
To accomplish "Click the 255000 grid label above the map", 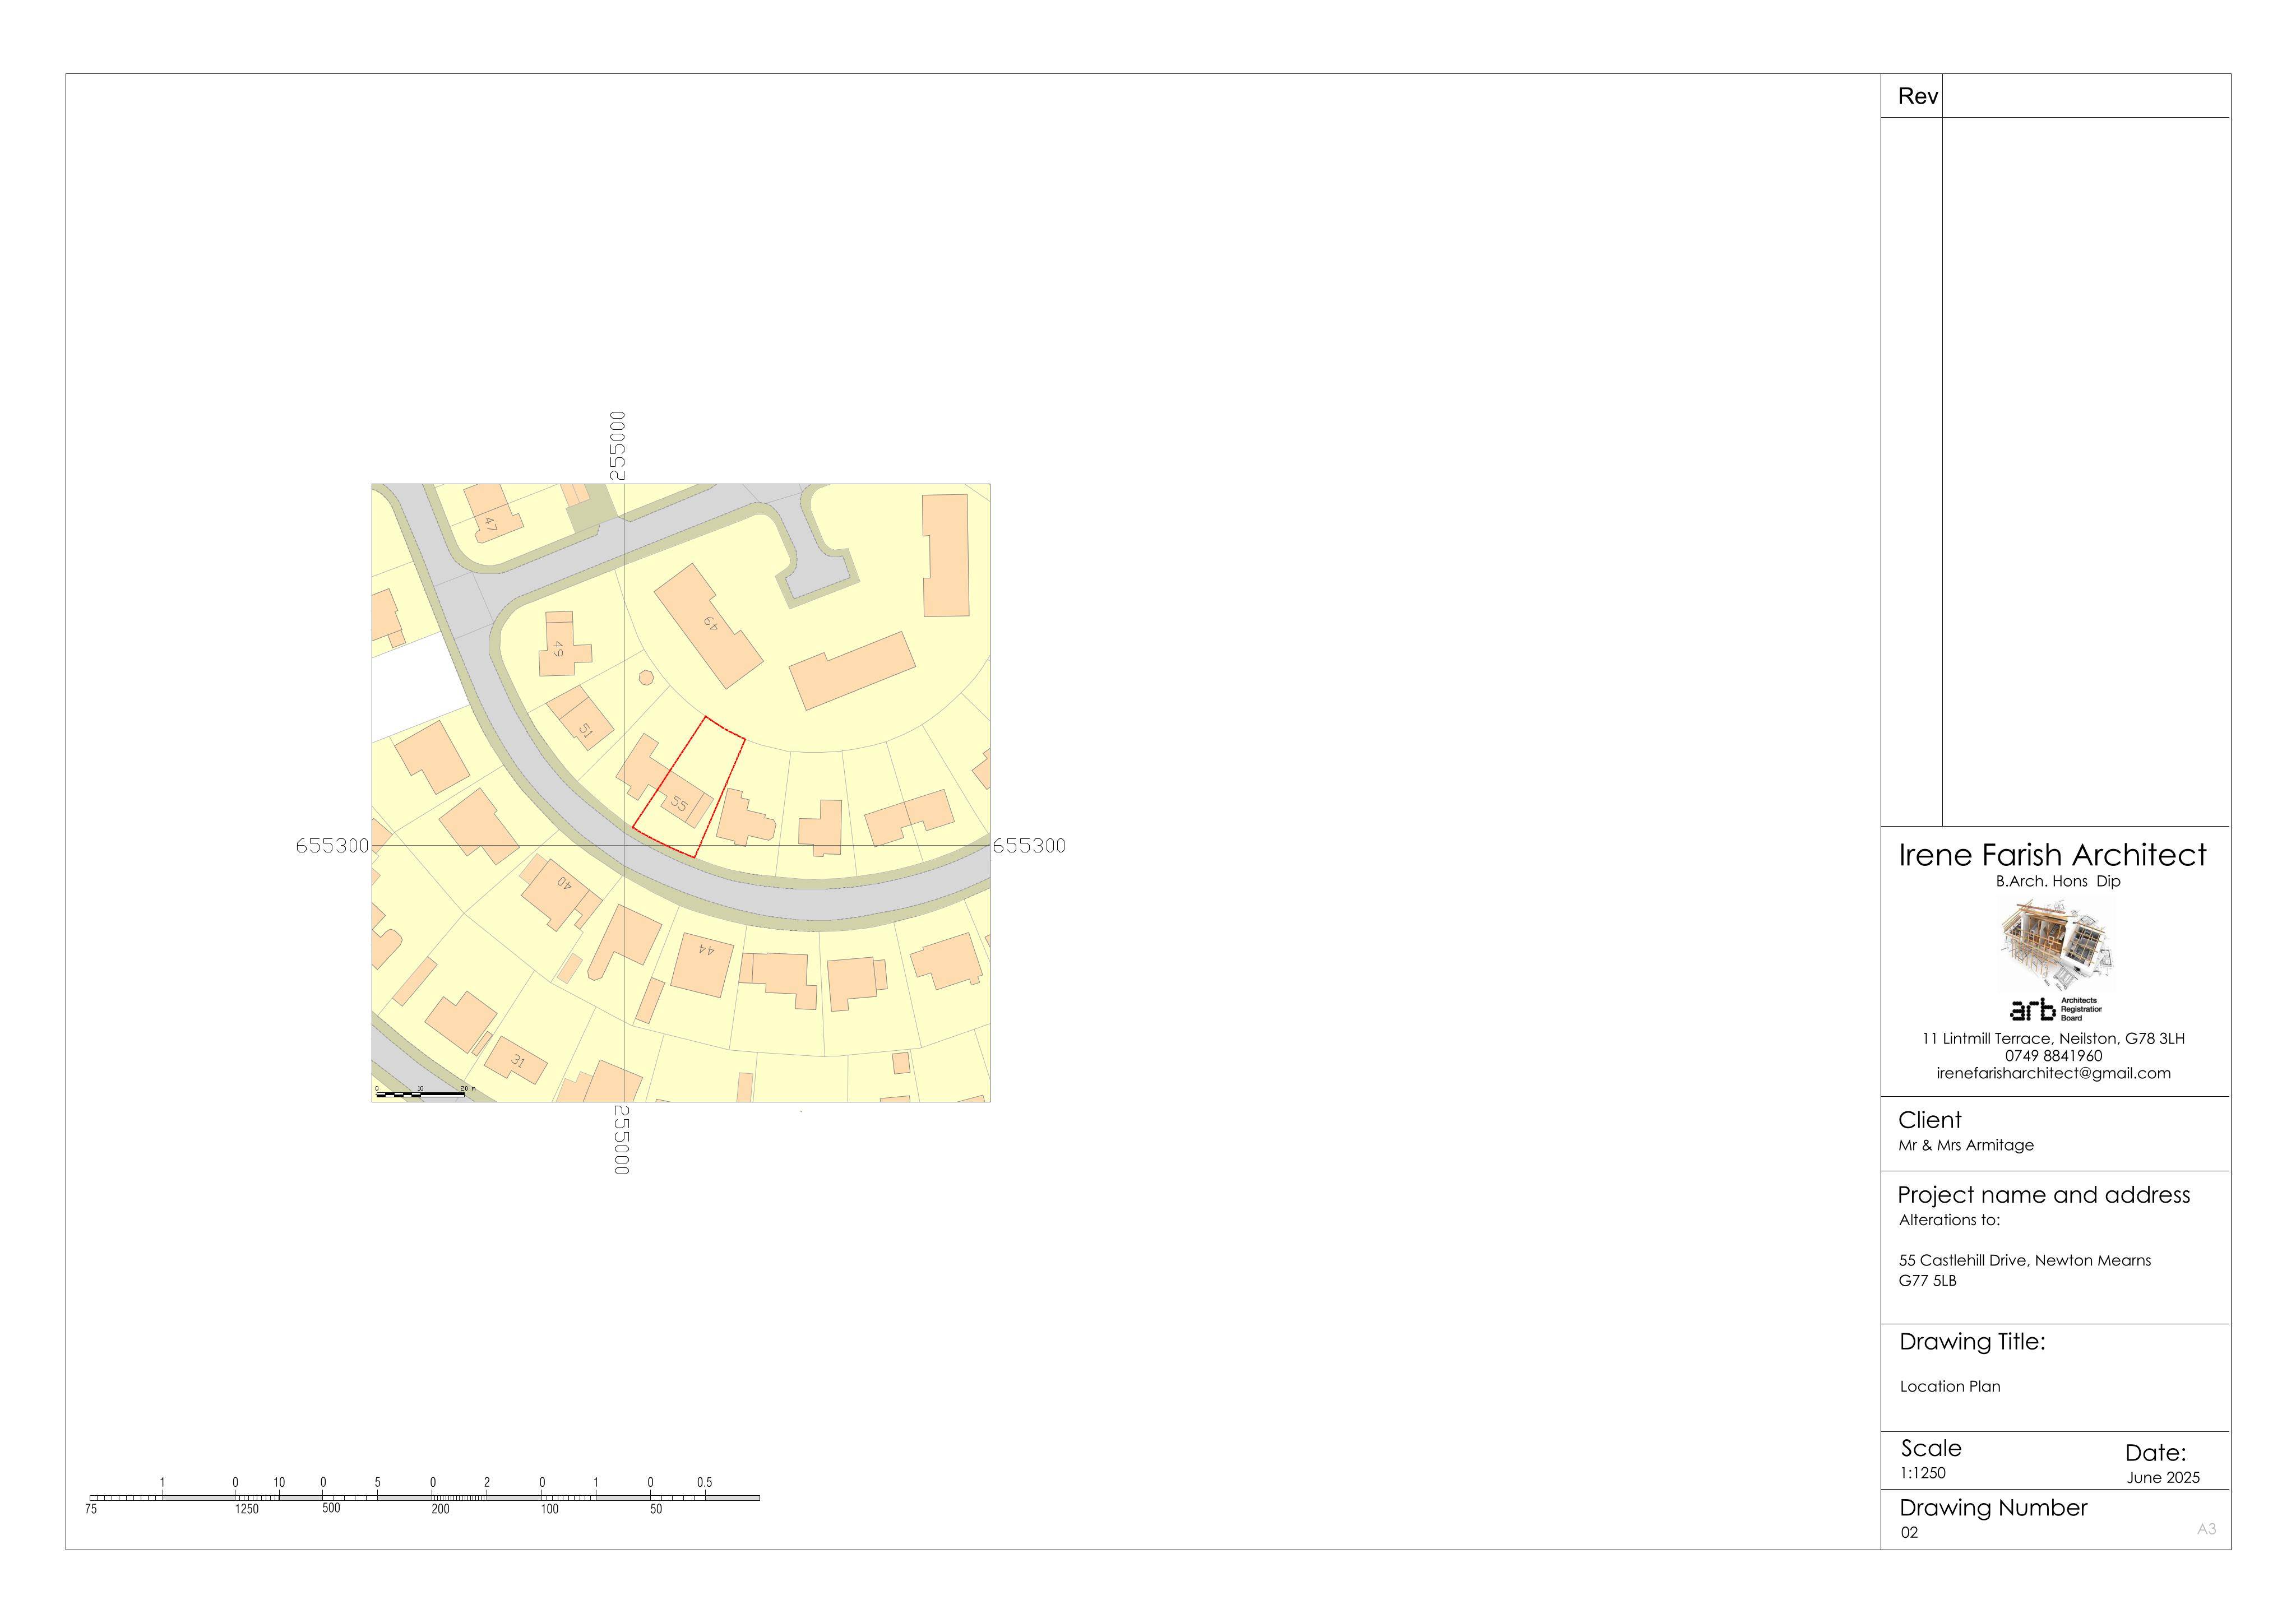I will click(618, 445).
